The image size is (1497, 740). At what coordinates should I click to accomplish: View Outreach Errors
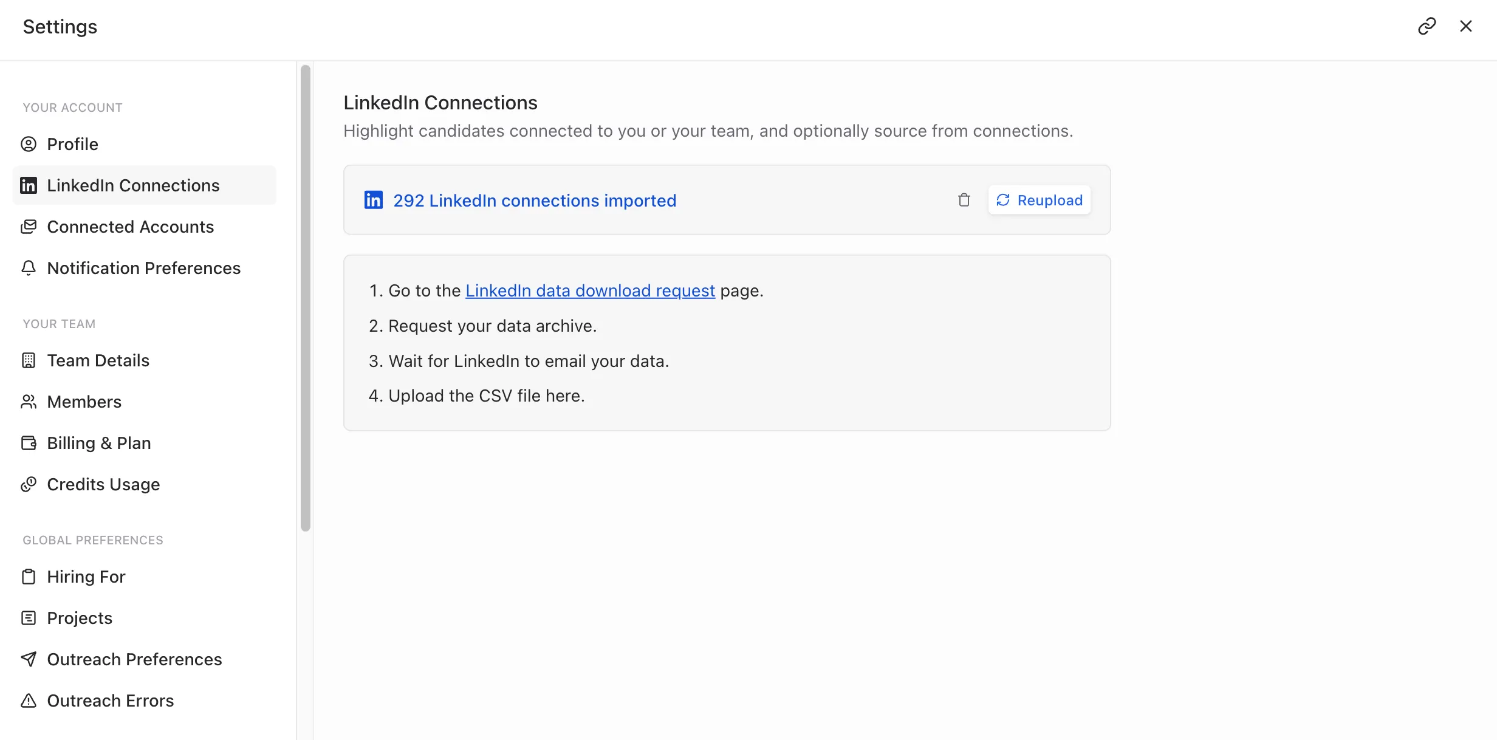coord(144,701)
